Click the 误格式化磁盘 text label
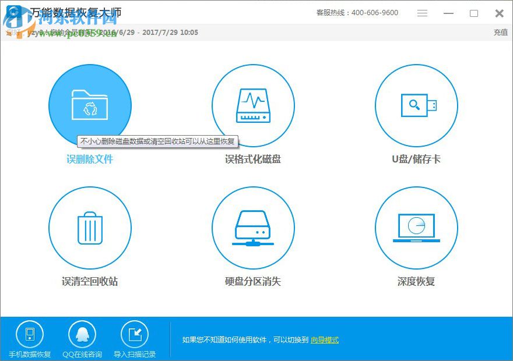This screenshot has width=513, height=361. click(x=253, y=158)
